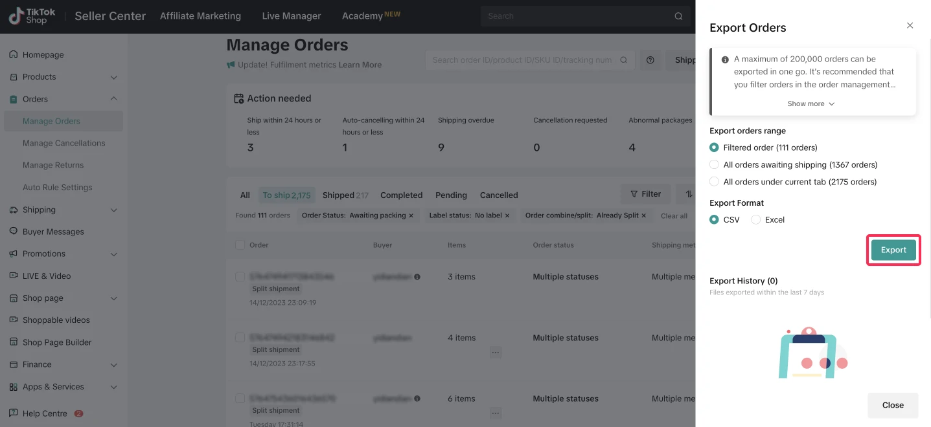Expand Show more in the info notice
Viewport: 931px width, 427px height.
pos(810,104)
